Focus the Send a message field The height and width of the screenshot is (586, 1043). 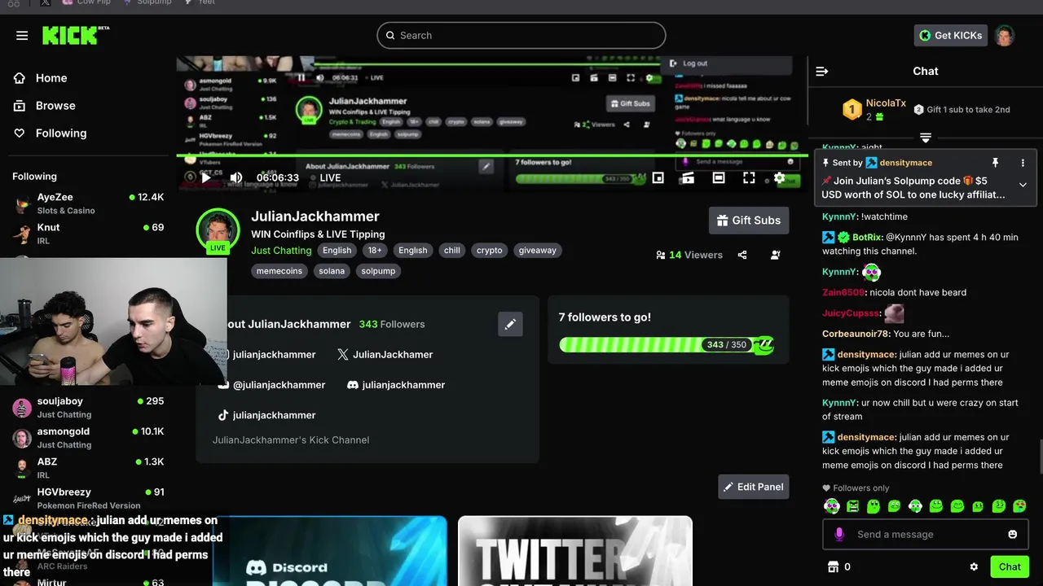click(x=926, y=535)
